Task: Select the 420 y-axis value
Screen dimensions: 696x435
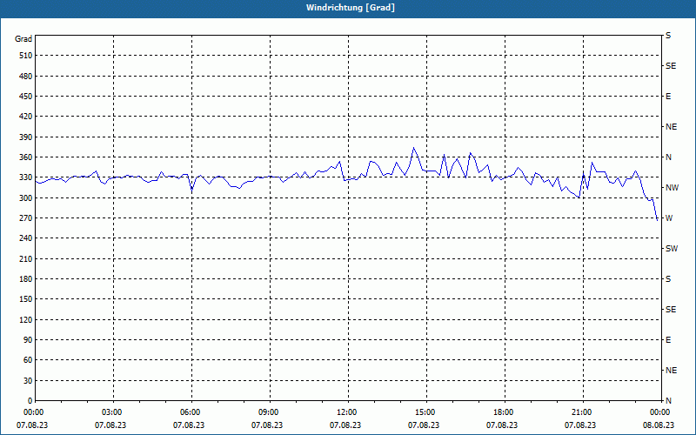Action: click(26, 117)
